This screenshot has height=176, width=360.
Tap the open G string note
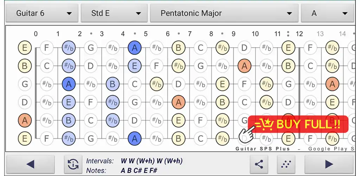point(25,84)
